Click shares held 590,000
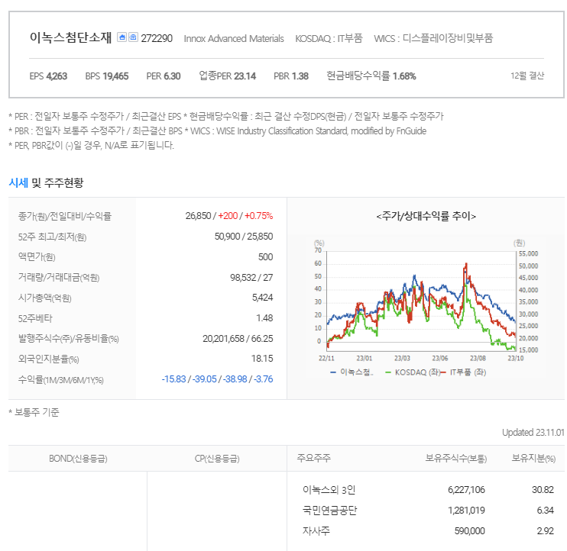Viewport: 567px width, 551px height. pyautogui.click(x=469, y=531)
